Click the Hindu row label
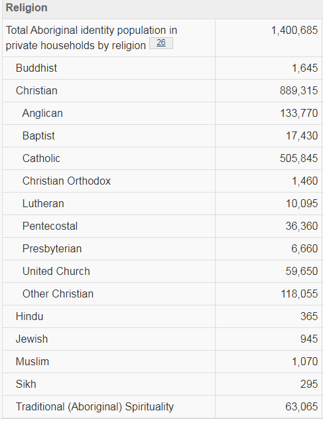Viewport: 323px width, 423px height. pyautogui.click(x=29, y=317)
